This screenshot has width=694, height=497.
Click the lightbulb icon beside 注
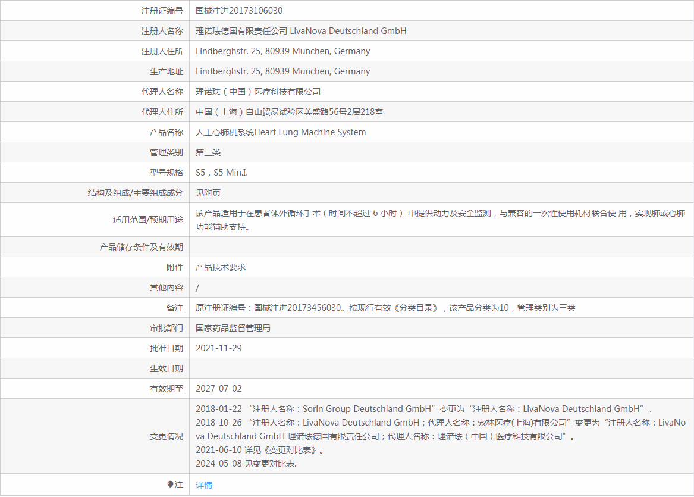pyautogui.click(x=171, y=485)
